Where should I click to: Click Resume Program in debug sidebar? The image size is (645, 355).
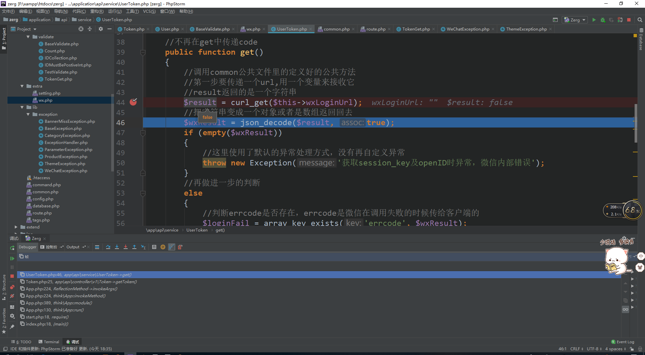(x=12, y=258)
